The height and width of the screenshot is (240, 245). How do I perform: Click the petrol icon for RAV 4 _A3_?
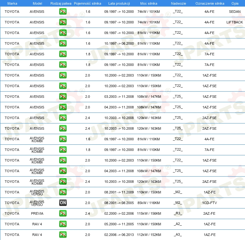[x=63, y=235]
